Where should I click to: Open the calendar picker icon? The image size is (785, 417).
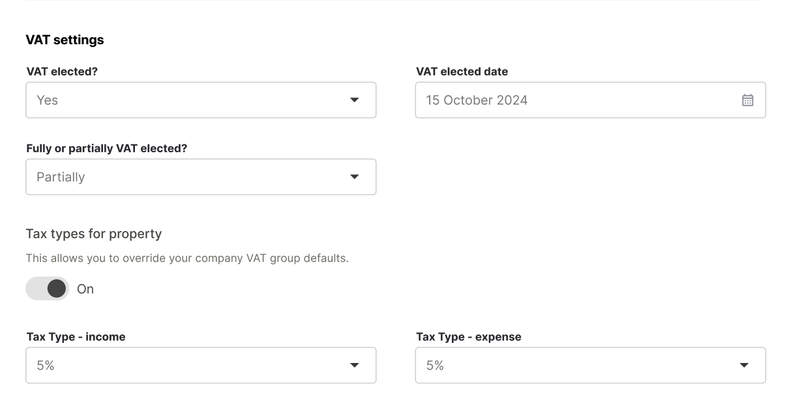pyautogui.click(x=747, y=100)
